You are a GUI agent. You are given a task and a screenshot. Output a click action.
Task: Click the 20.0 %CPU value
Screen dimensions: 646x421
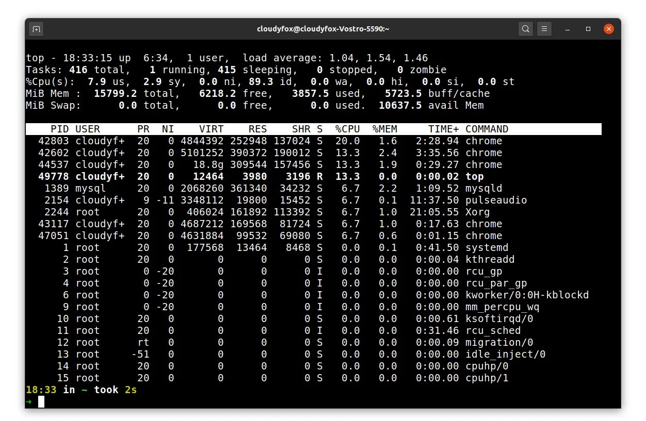pyautogui.click(x=347, y=141)
